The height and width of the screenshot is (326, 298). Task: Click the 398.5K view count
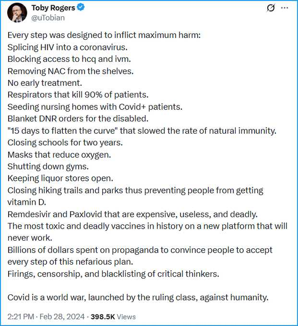pos(103,316)
